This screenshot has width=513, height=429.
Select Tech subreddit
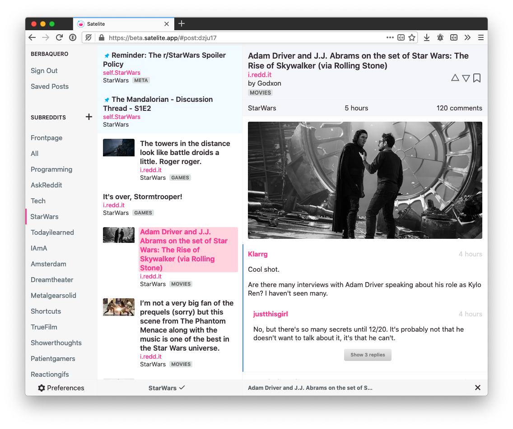tap(38, 201)
